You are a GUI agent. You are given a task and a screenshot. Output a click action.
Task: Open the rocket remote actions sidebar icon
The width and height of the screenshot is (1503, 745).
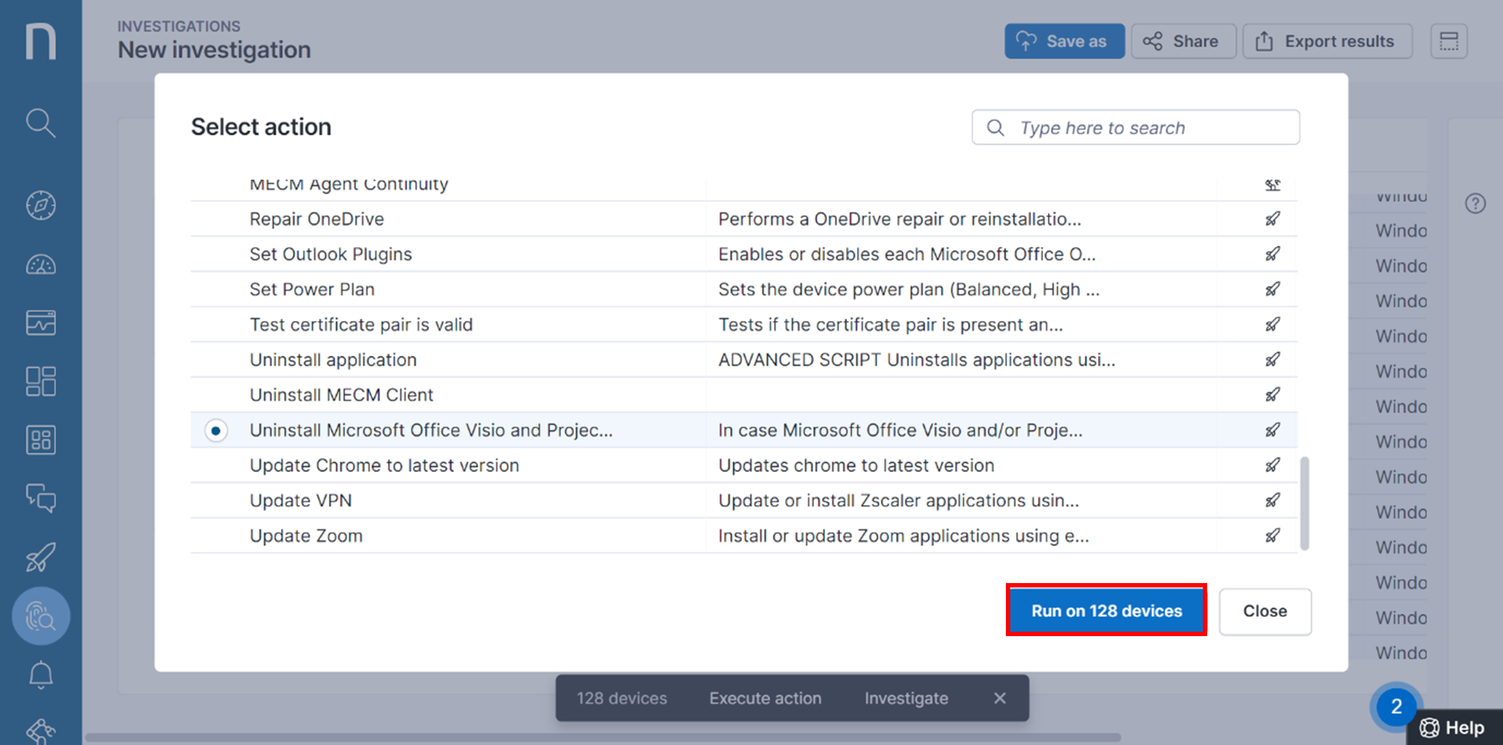click(x=41, y=558)
